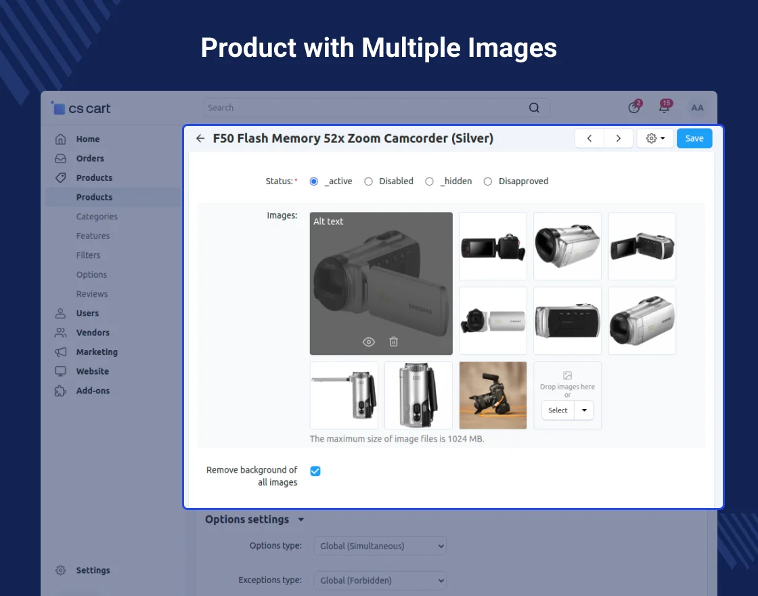Click the back arrow beside product title
This screenshot has height=596, width=758.
200,138
